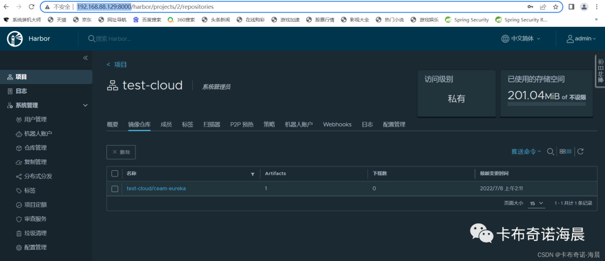This screenshot has width=605, height=261.
Task: Switch to the 概要 tab
Action: tap(112, 124)
